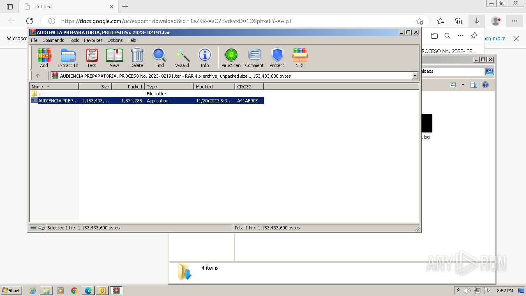The height and width of the screenshot is (296, 526).
Task: Click the Extract To toolbar icon
Action: 68,58
